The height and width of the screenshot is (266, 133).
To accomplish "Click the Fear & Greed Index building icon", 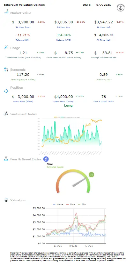I will coord(6,159).
